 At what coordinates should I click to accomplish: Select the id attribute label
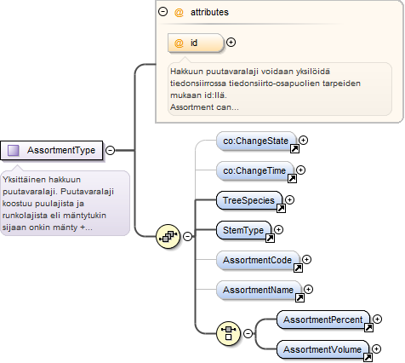(x=194, y=43)
